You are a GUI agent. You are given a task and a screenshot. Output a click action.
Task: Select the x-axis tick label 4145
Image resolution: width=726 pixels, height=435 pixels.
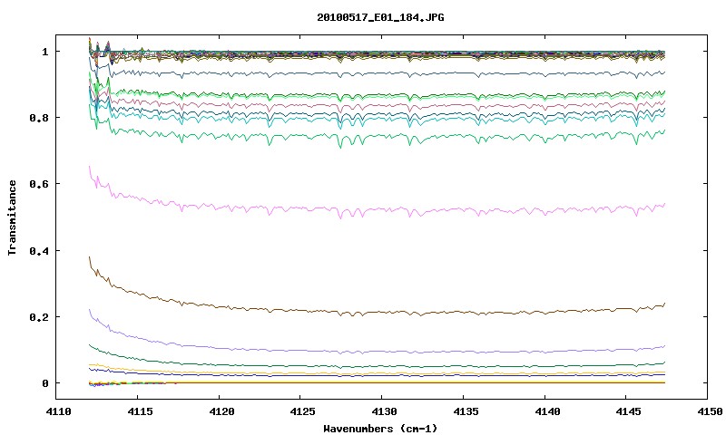[629, 411]
